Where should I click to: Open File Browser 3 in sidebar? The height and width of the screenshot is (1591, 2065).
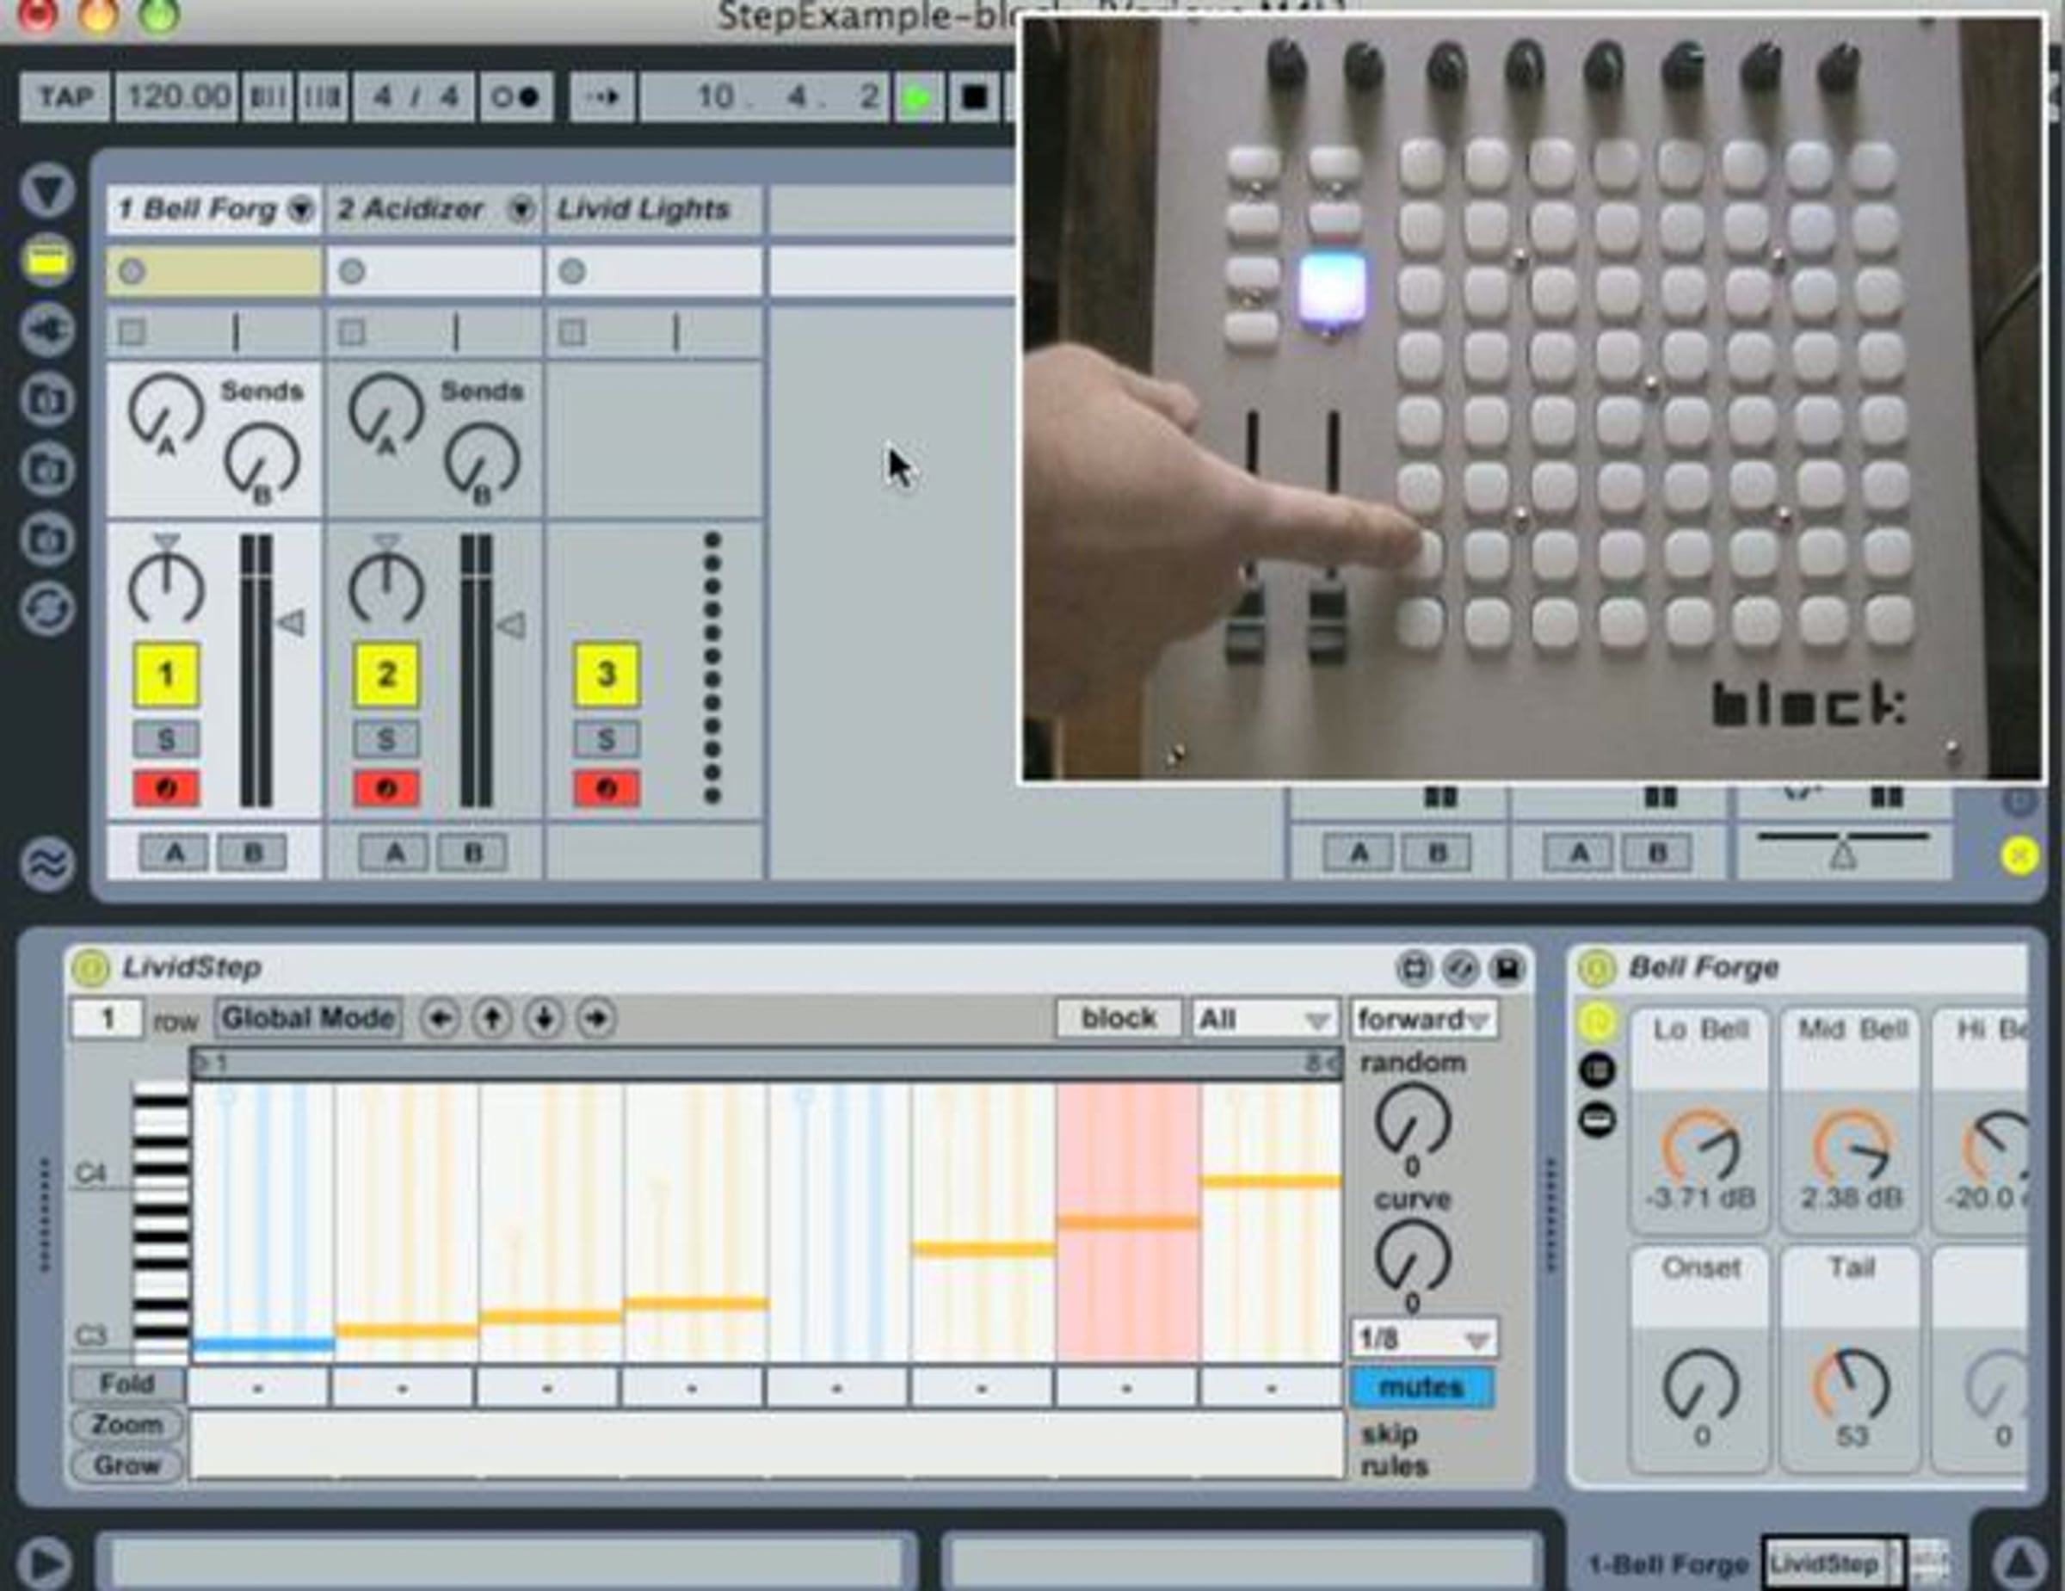point(47,539)
